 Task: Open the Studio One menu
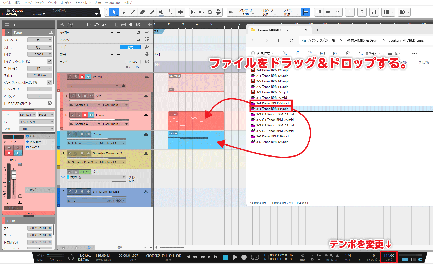[x=113, y=3]
